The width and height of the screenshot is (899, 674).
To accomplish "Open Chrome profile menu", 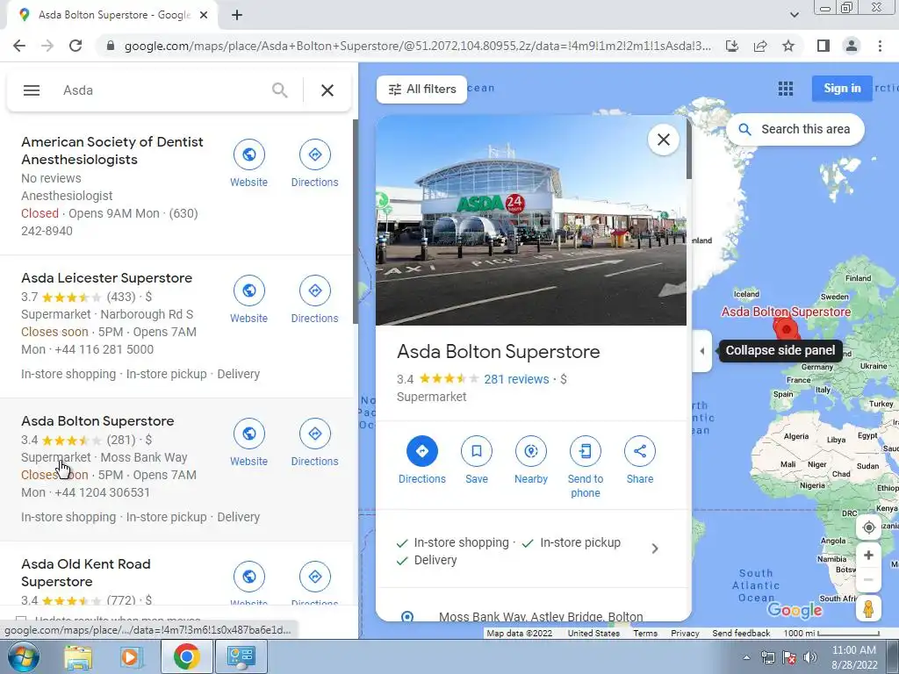I will (852, 46).
